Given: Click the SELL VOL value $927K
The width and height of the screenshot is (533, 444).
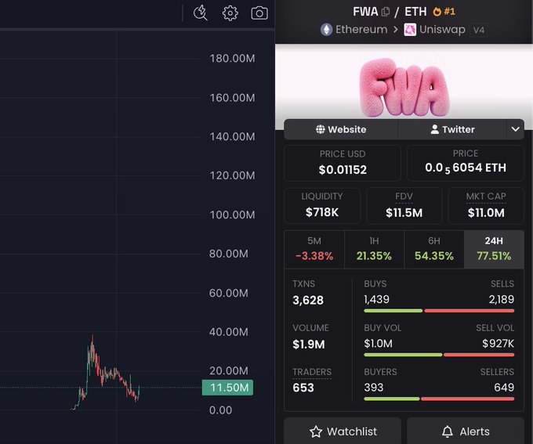Looking at the screenshot, I should (x=498, y=344).
